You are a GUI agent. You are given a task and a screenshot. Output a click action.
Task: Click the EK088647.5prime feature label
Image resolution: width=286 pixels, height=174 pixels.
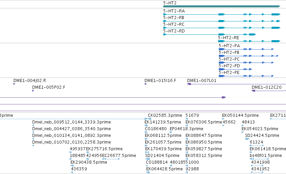[204, 136]
